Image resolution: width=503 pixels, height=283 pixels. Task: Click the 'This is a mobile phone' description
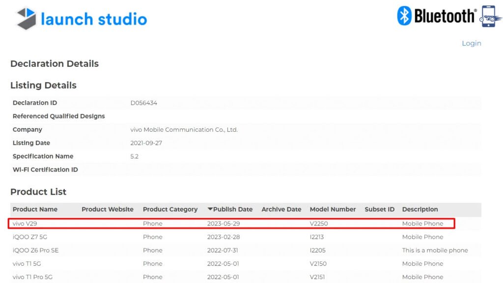(435, 250)
